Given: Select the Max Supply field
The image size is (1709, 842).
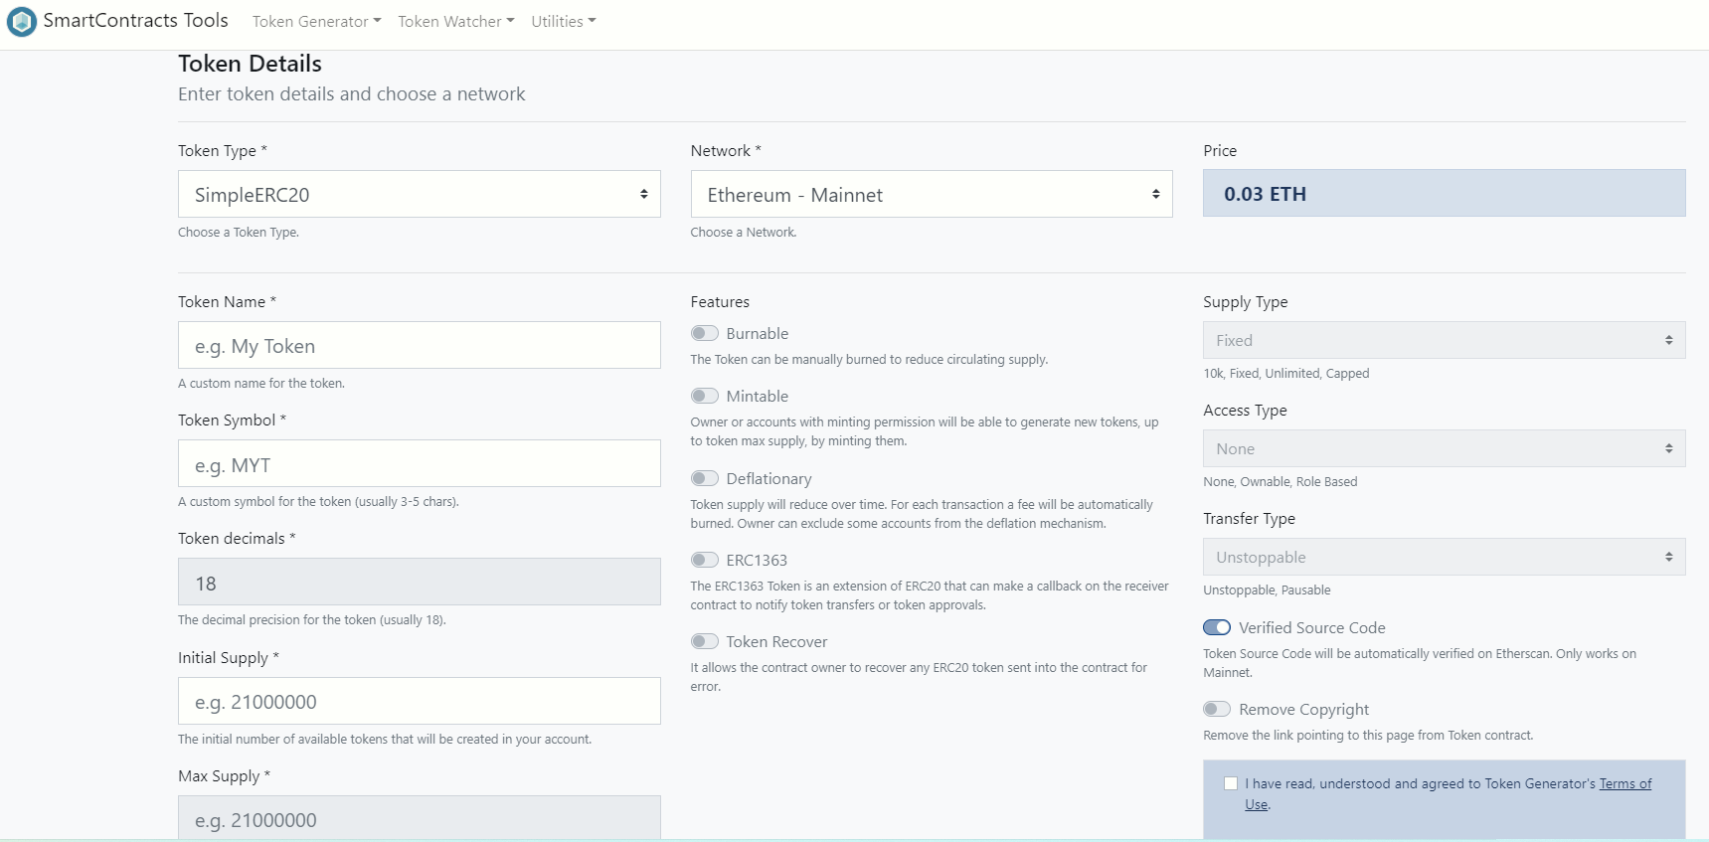Looking at the screenshot, I should 419,817.
